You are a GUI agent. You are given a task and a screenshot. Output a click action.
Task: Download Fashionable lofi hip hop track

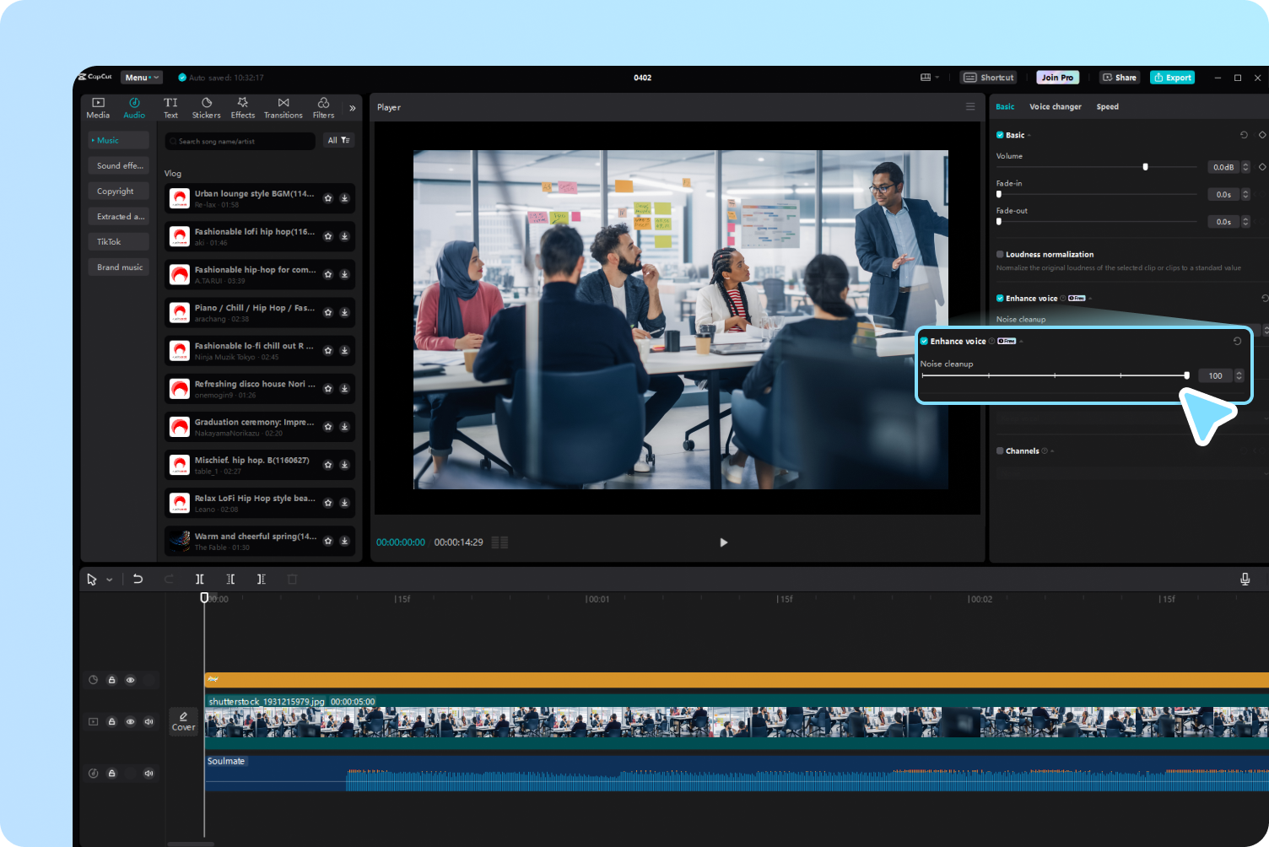coord(344,236)
